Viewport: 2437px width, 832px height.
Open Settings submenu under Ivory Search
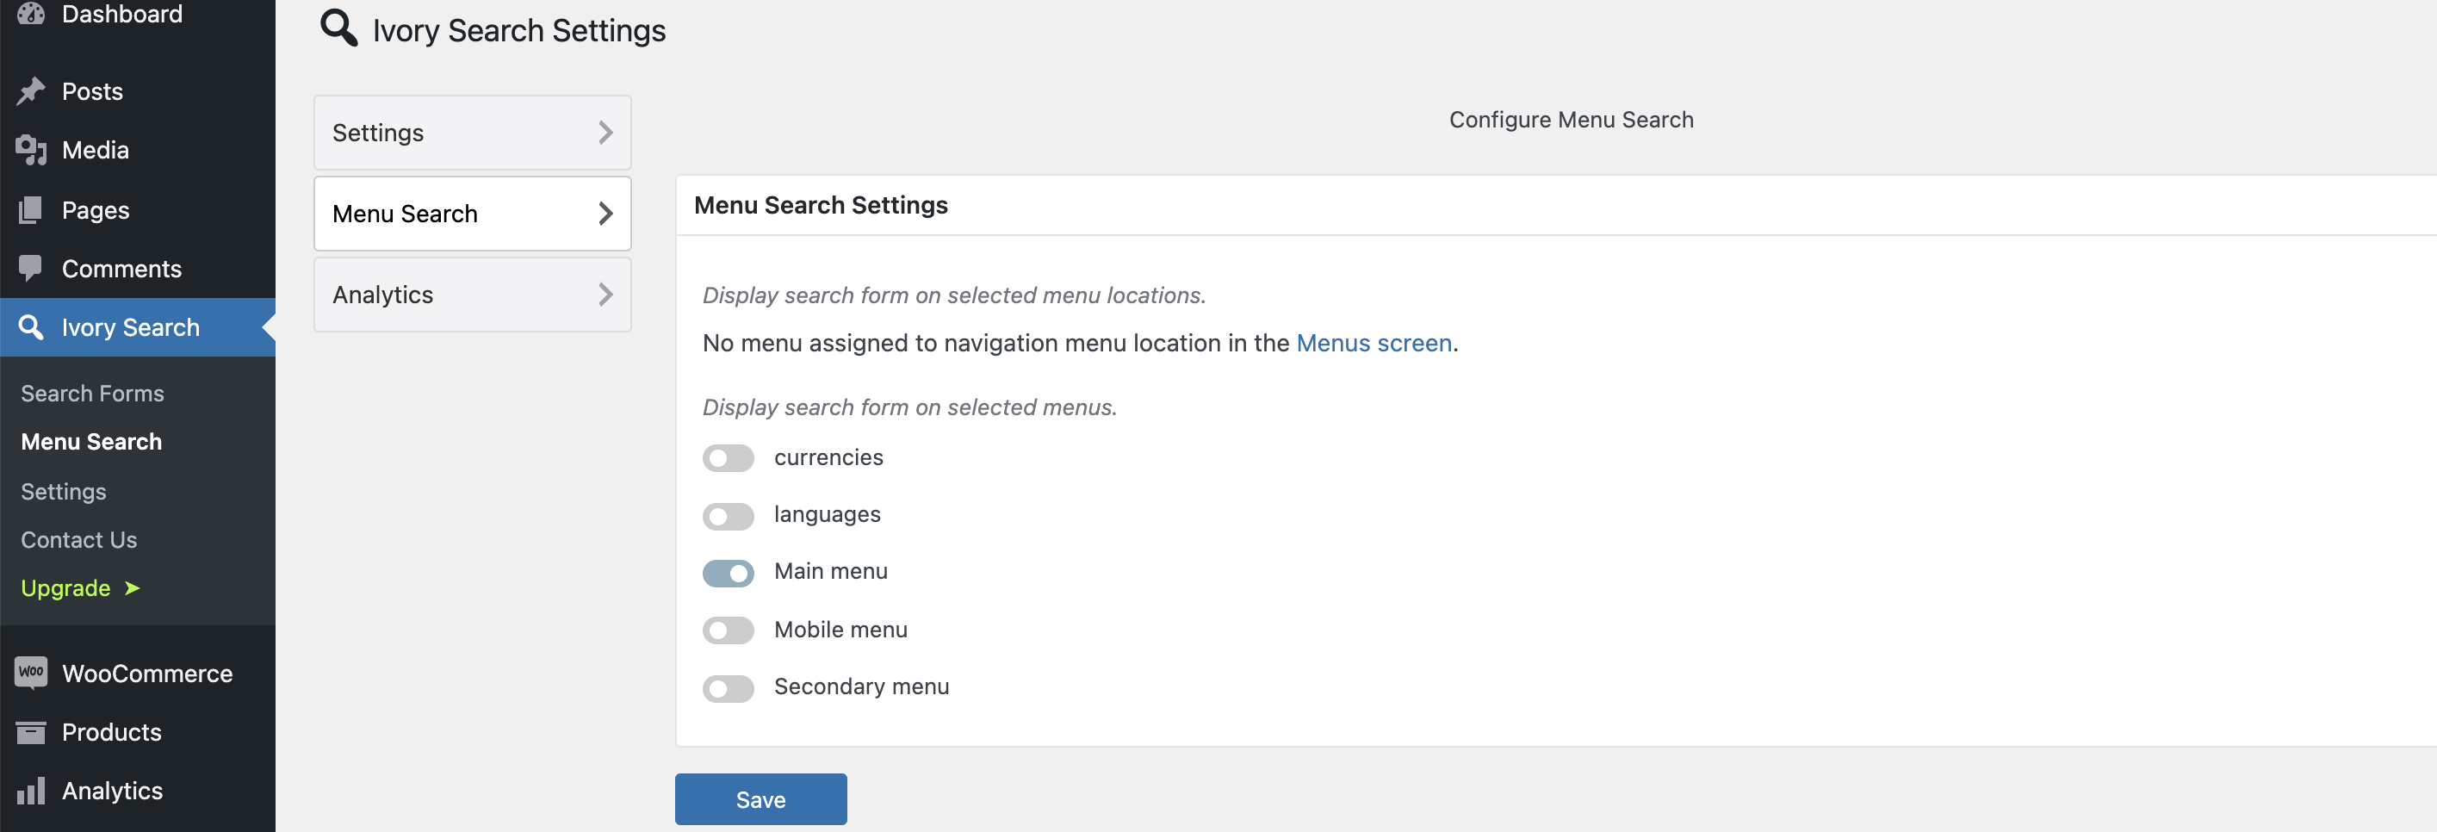[64, 491]
